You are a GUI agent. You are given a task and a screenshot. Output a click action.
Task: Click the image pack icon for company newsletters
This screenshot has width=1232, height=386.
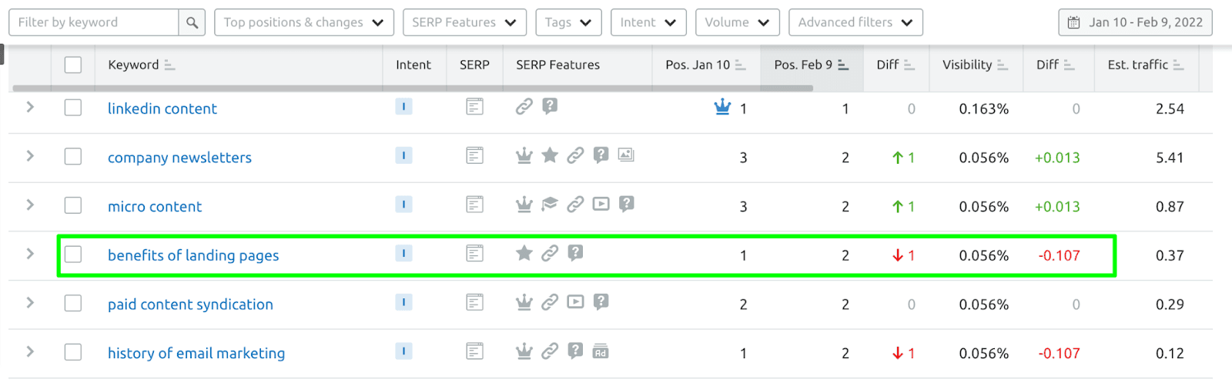[x=626, y=155]
